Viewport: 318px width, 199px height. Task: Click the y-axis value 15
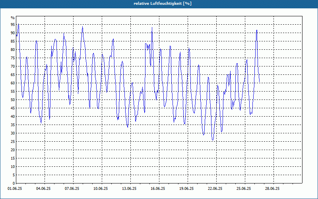pos(13,158)
